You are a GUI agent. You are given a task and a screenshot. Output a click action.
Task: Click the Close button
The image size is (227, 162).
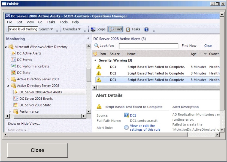pyautogui.click(x=38, y=150)
